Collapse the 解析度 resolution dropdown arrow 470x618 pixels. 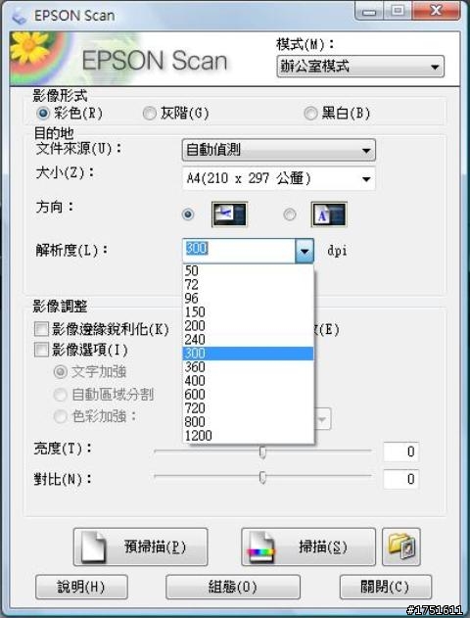305,251
